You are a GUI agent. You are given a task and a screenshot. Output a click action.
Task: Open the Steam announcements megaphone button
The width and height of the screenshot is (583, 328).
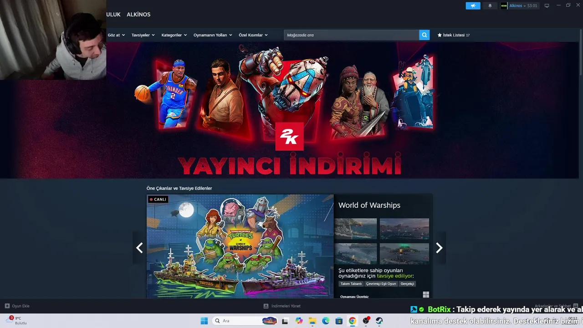[x=473, y=5]
